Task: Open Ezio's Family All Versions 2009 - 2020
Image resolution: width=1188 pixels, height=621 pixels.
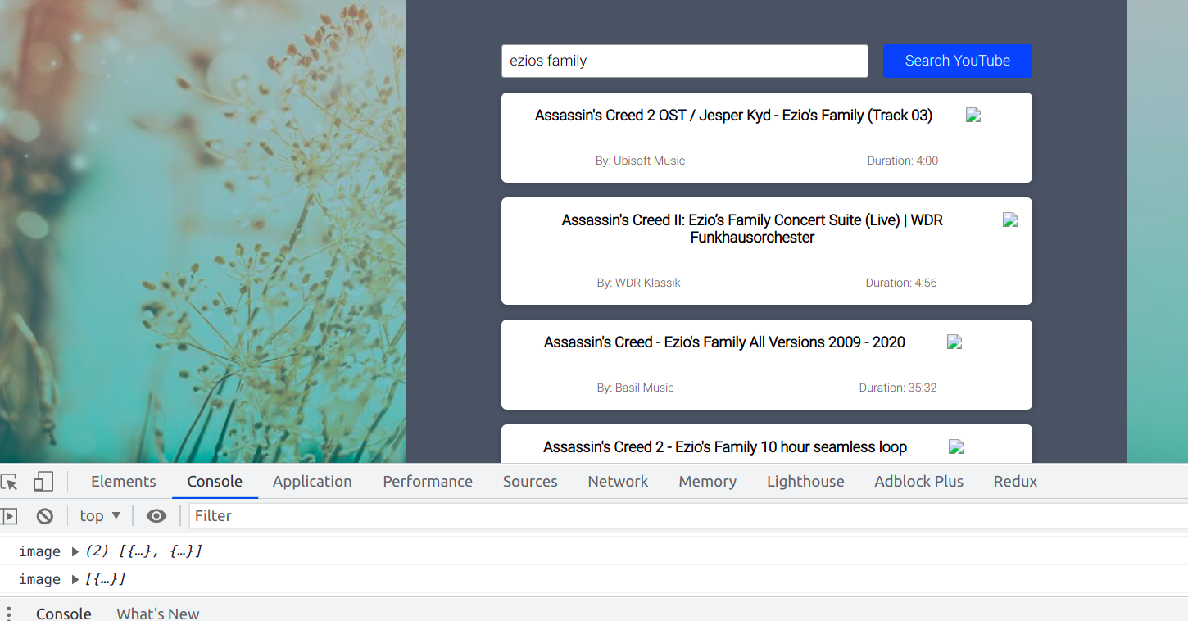Action: tap(724, 342)
